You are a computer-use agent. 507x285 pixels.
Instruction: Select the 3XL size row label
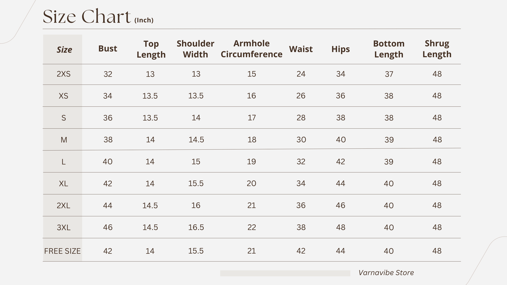pyautogui.click(x=64, y=227)
